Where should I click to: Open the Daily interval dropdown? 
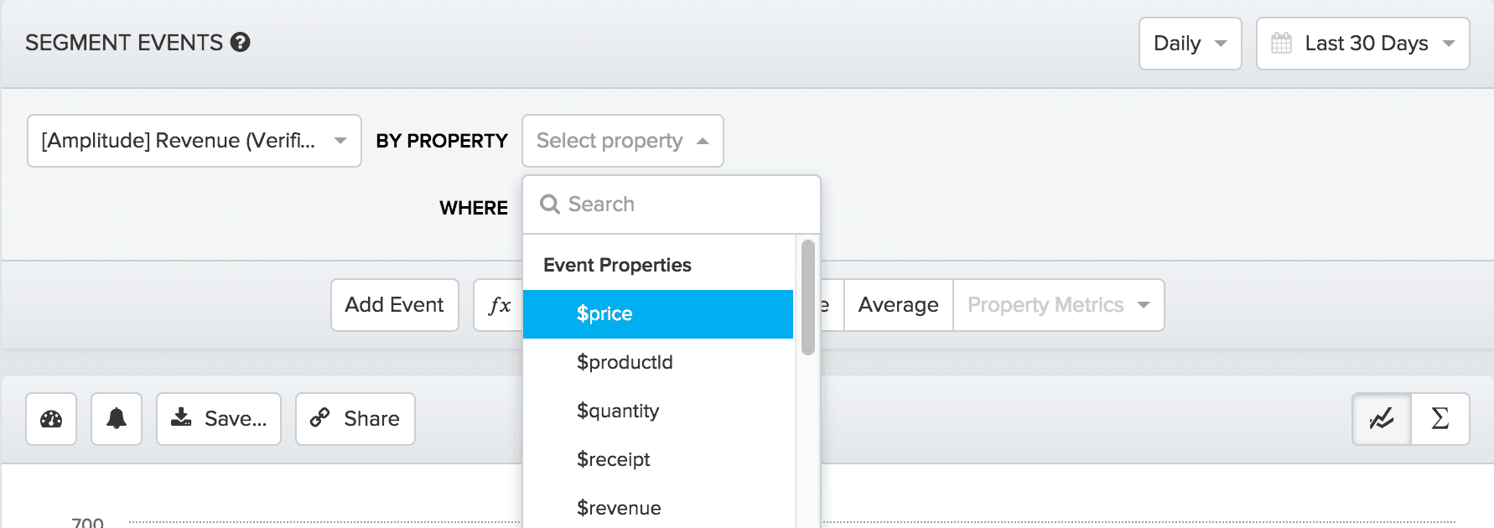(x=1190, y=43)
